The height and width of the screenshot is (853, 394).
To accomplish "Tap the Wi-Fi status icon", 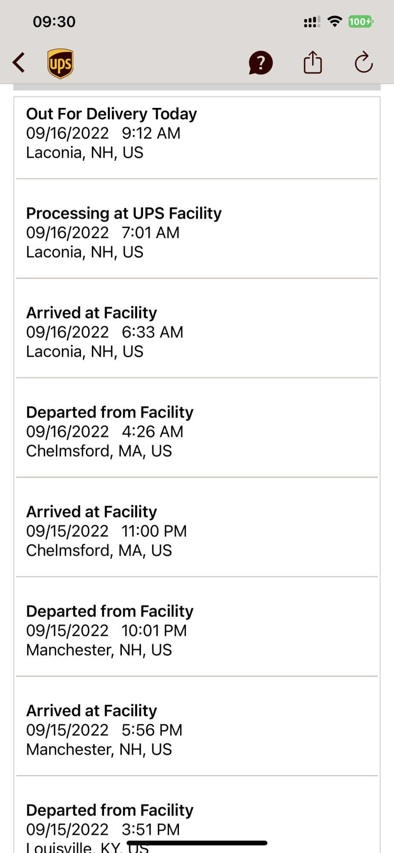I will pyautogui.click(x=335, y=21).
